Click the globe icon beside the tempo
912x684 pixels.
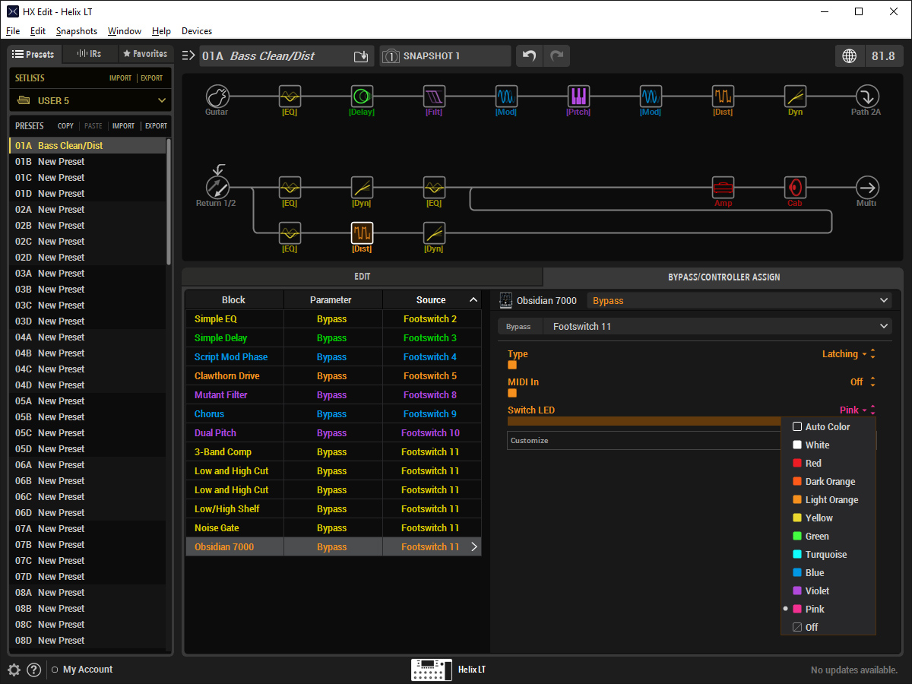[x=850, y=56]
